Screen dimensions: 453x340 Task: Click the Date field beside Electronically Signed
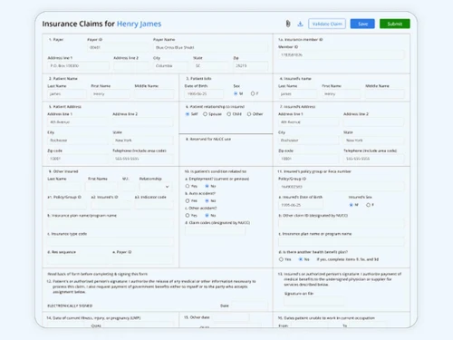click(249, 306)
